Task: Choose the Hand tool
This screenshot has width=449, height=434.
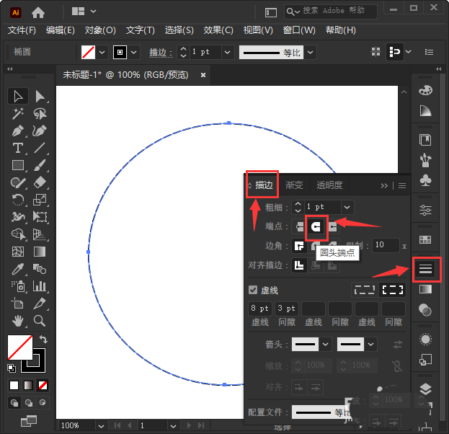Action: [19, 321]
